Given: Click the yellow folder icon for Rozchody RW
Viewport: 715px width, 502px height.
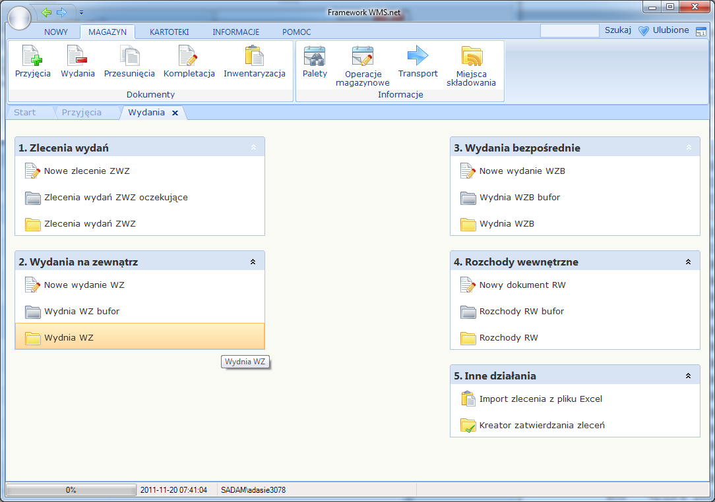Looking at the screenshot, I should click(x=468, y=338).
